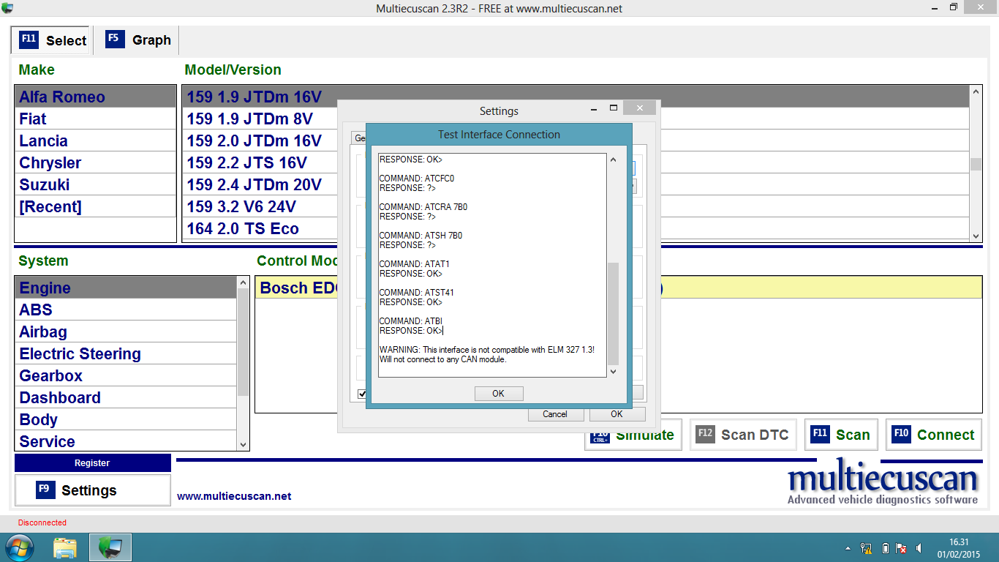This screenshot has width=999, height=562.
Task: Open the Windows Start button
Action: pos(19,547)
